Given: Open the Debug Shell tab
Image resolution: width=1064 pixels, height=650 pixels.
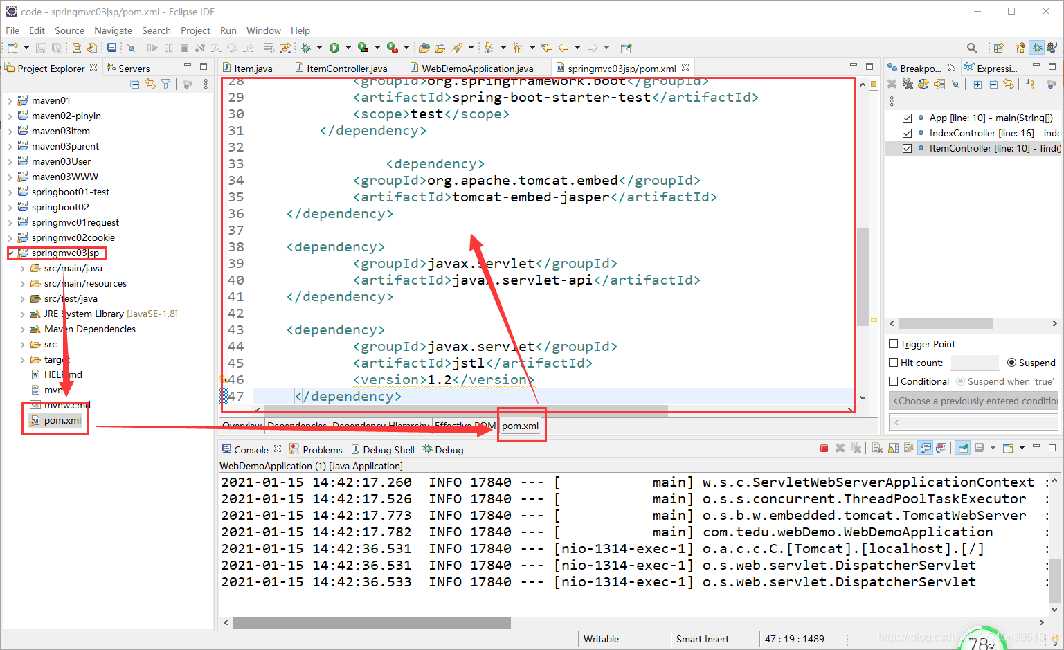Looking at the screenshot, I should tap(383, 450).
